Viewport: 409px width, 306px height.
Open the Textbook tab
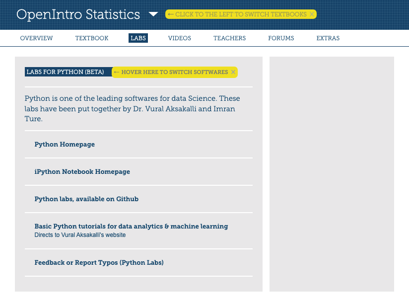coord(92,38)
